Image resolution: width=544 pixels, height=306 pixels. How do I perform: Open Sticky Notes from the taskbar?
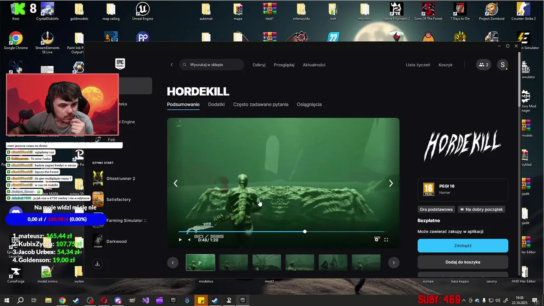point(201,300)
